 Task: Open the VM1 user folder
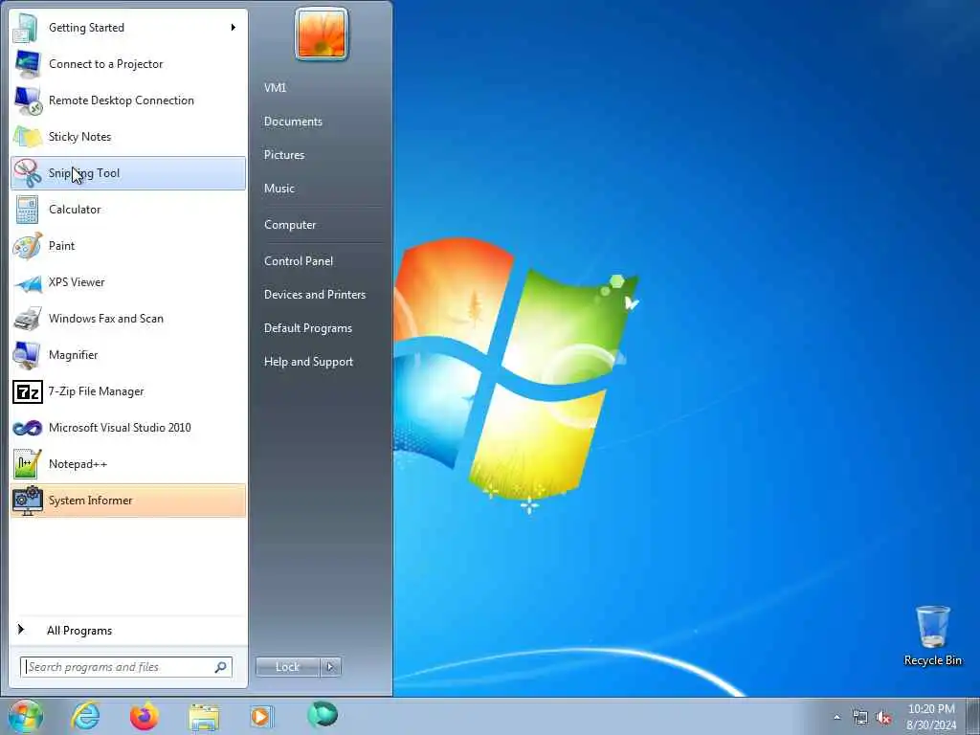click(x=275, y=88)
